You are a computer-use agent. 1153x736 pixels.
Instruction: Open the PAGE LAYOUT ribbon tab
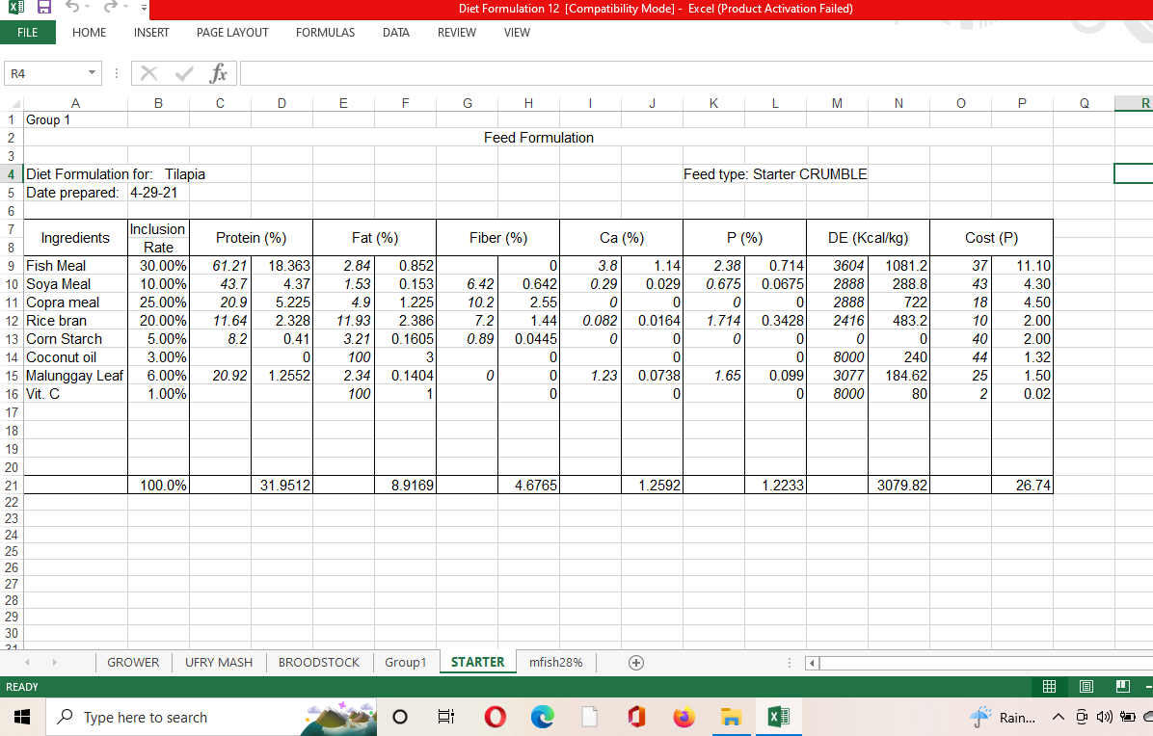[232, 33]
